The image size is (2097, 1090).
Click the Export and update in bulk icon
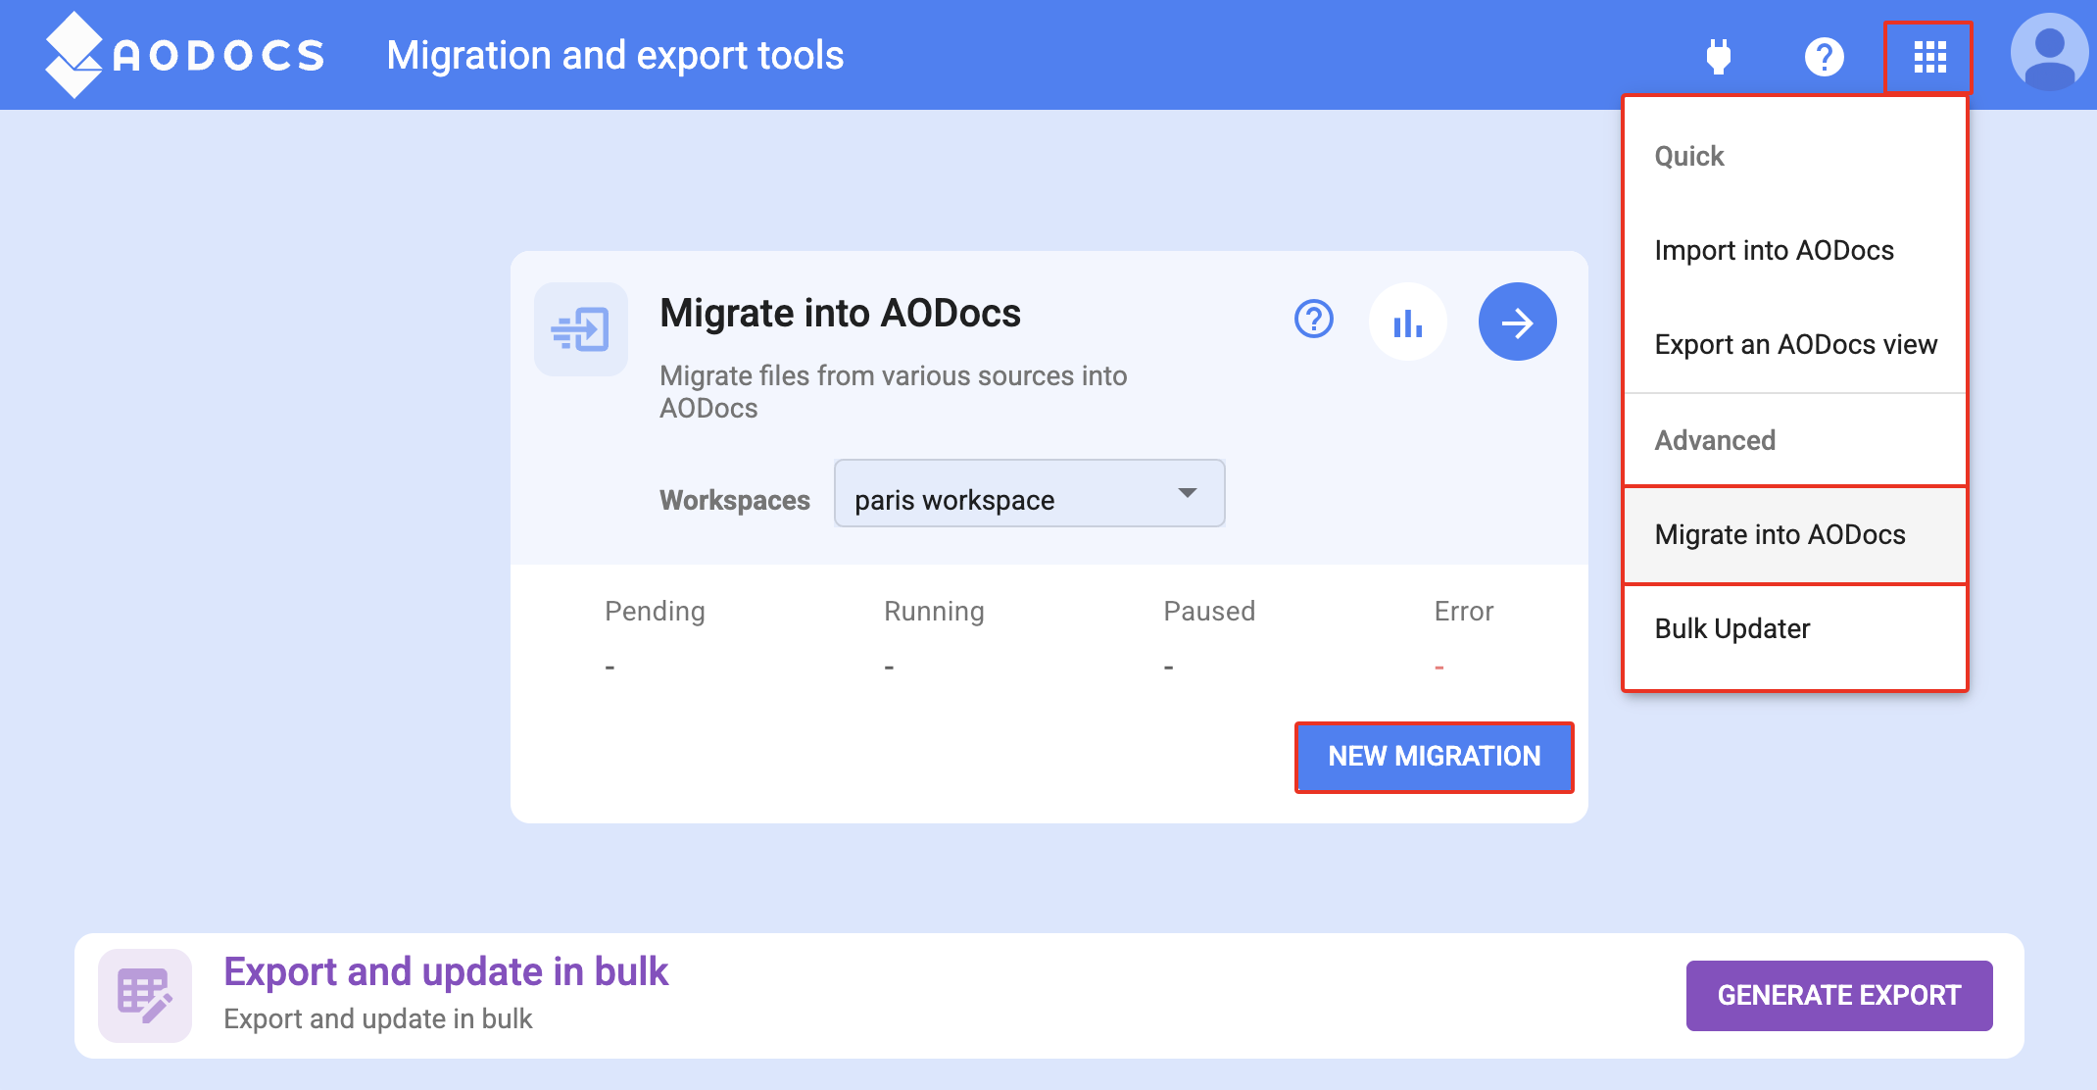pyautogui.click(x=145, y=995)
